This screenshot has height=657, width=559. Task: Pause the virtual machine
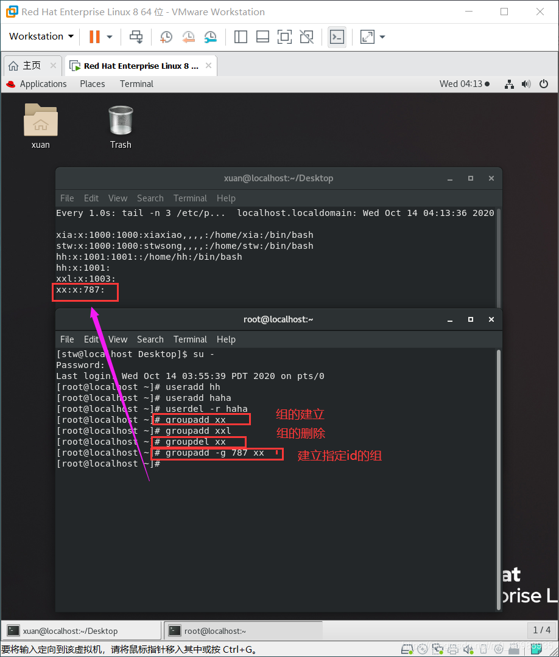[x=95, y=37]
